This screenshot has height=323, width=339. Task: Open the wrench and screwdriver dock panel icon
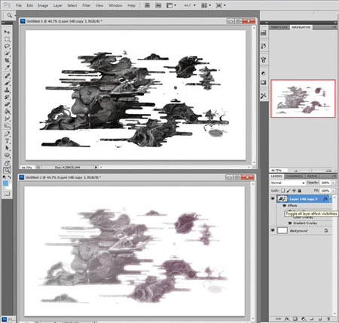(x=264, y=96)
